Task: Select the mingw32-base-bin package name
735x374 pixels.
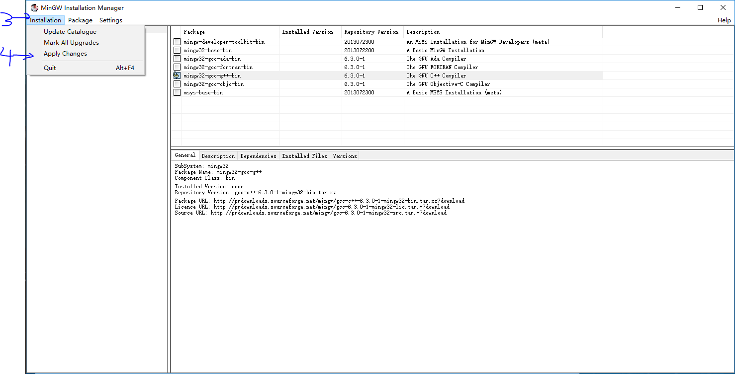Action: [x=207, y=50]
